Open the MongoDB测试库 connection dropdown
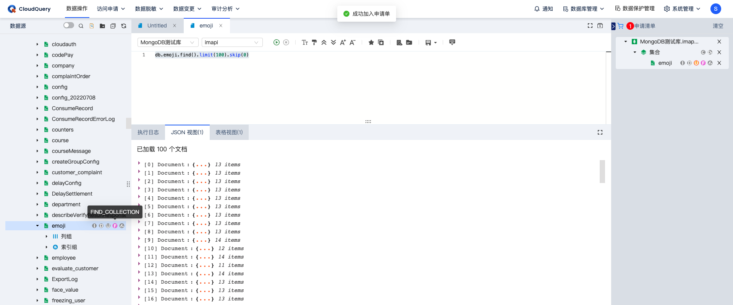 (x=168, y=42)
